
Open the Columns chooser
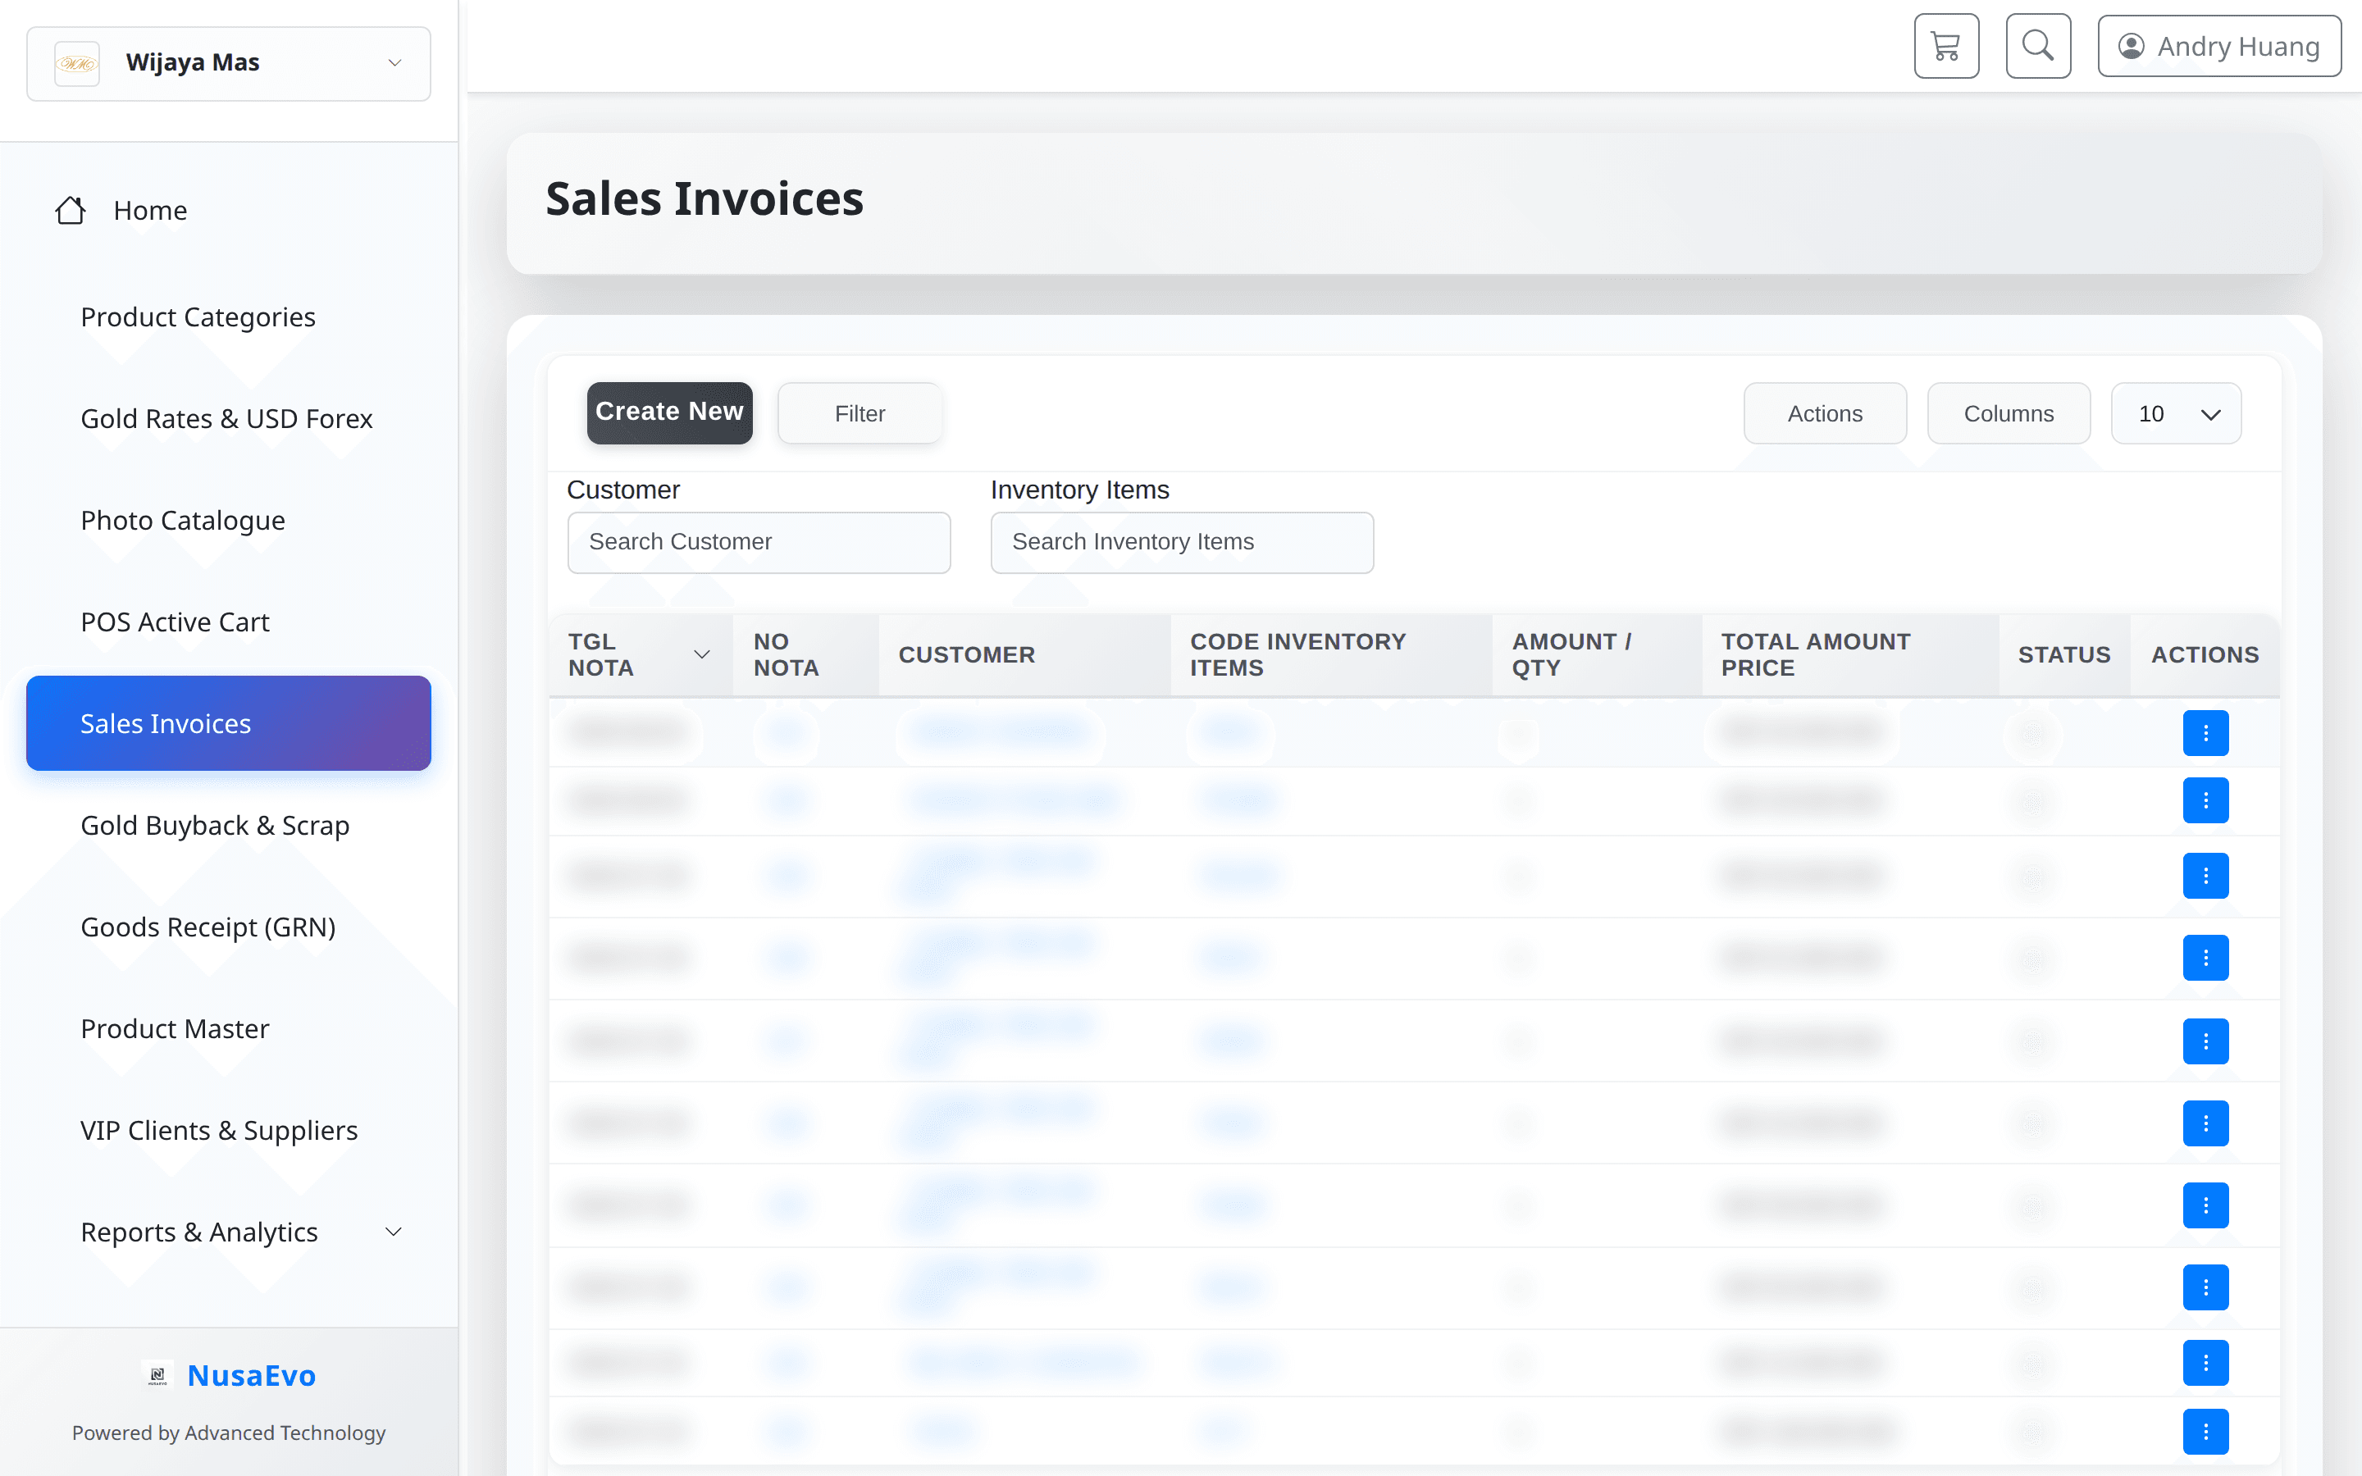2009,413
